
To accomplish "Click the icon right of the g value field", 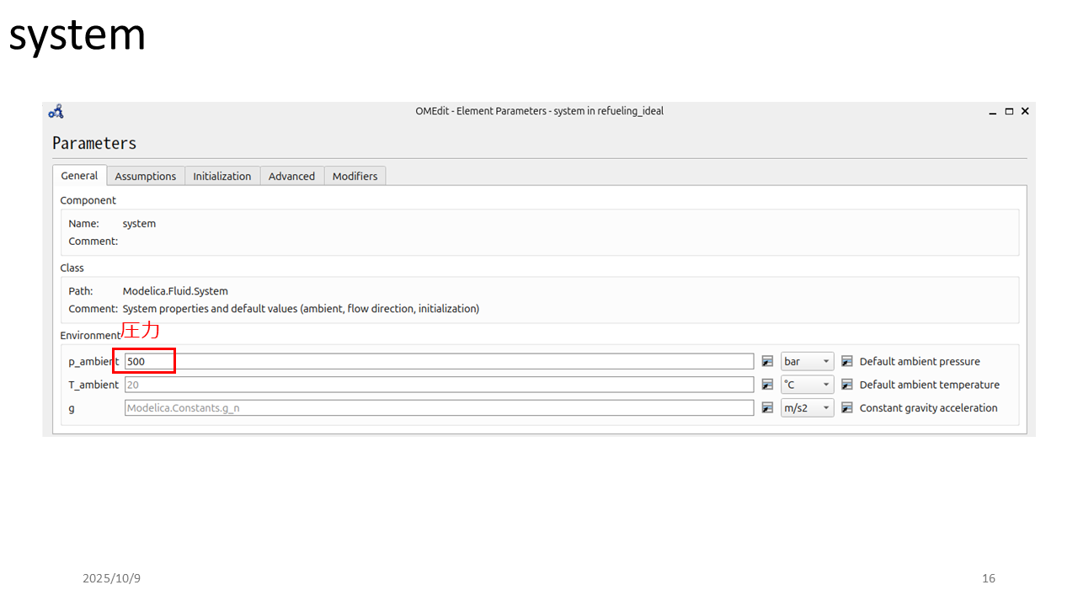I will [767, 408].
